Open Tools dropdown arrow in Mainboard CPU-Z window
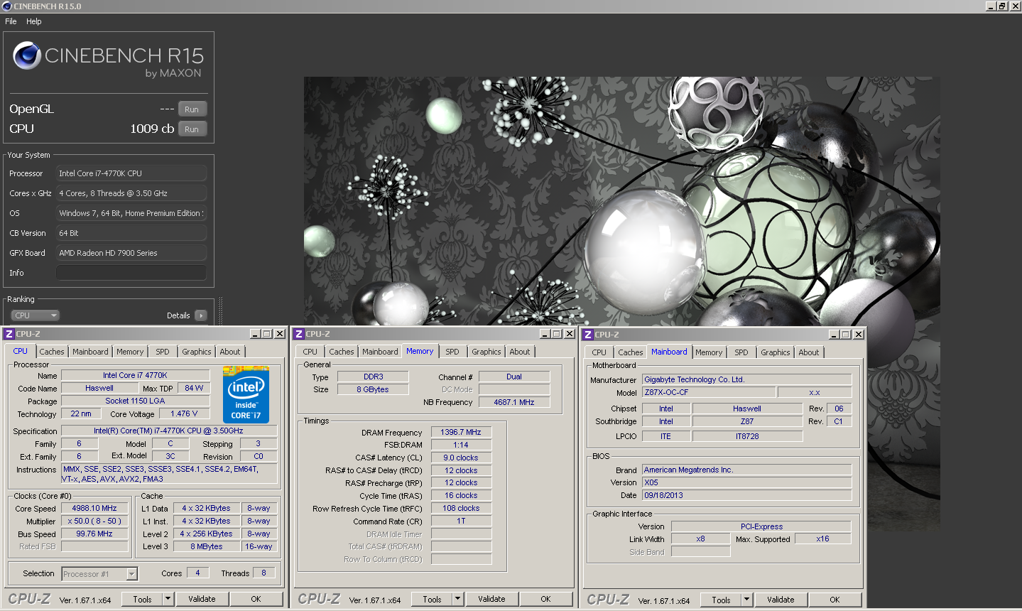 [x=747, y=600]
